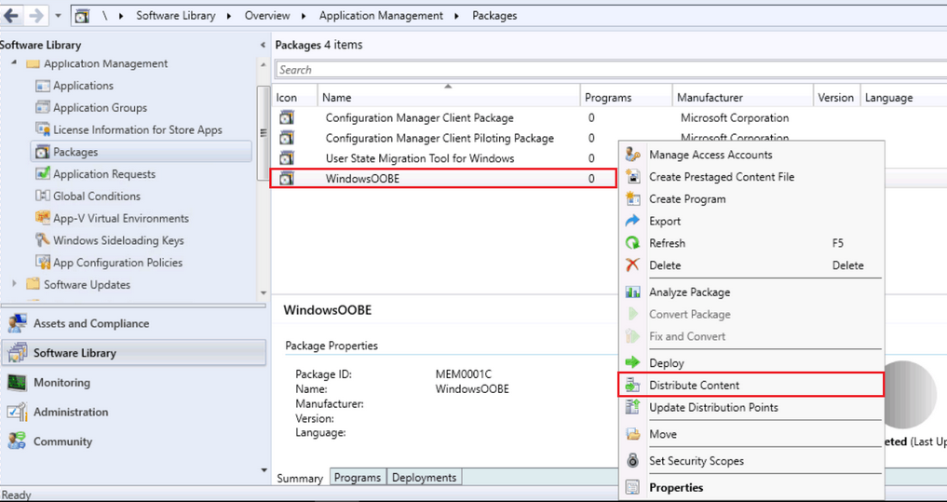
Task: Select the WindowsOOBE package row
Action: pyautogui.click(x=443, y=178)
